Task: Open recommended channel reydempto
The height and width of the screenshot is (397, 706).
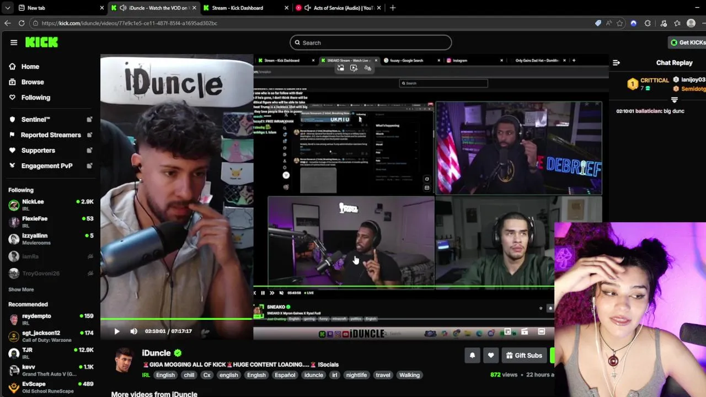Action: 50,319
